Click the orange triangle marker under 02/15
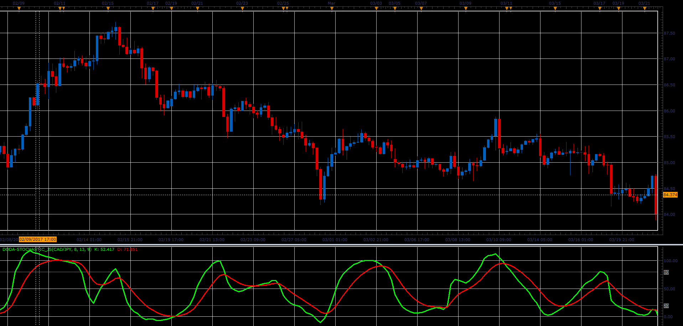This screenshot has width=683, height=326. (x=108, y=9)
